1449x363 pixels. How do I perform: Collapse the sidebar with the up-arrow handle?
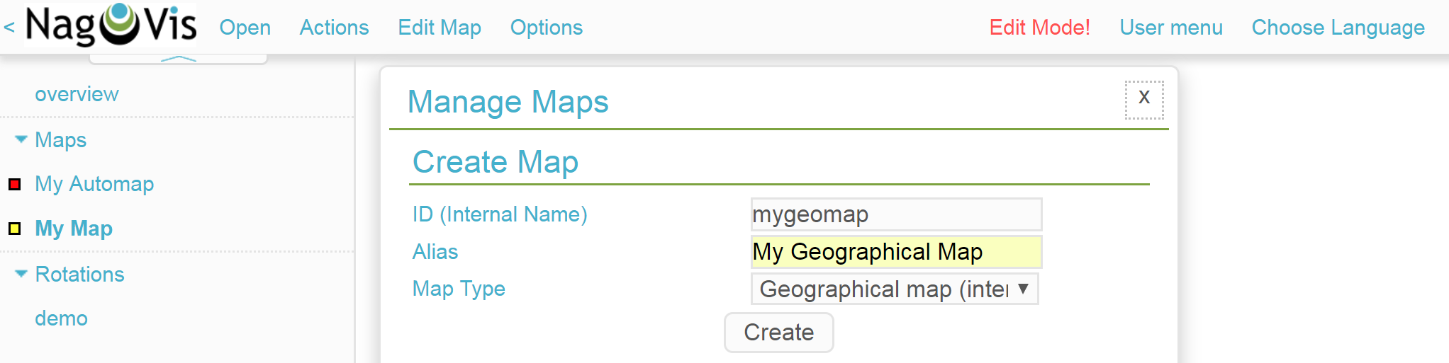[178, 58]
